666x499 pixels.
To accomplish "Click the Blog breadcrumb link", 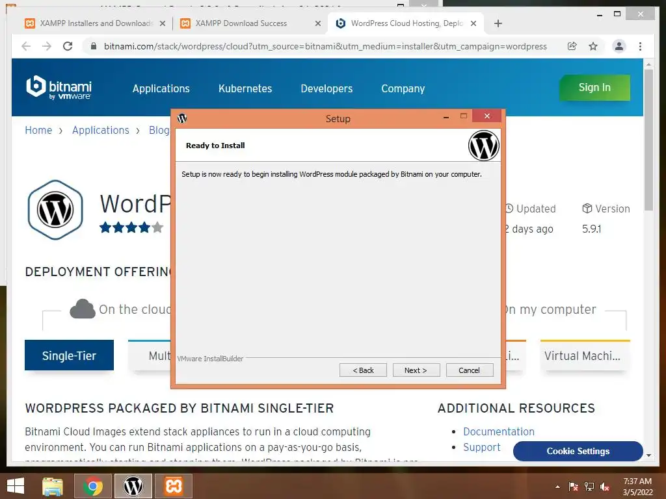I will point(159,130).
